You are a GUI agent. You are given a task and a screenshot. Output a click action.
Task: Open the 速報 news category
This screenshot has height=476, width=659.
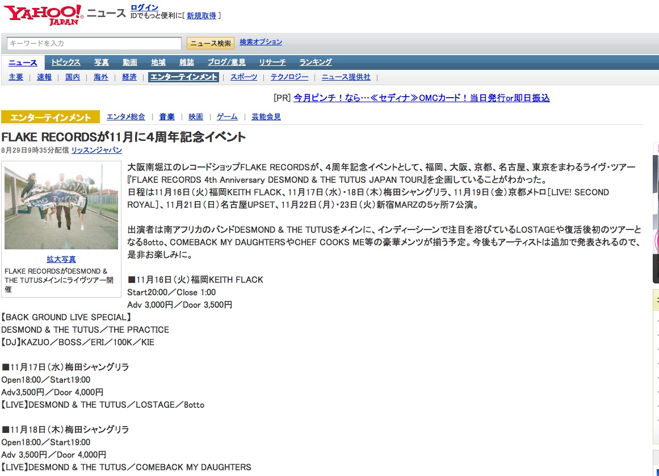pyautogui.click(x=44, y=77)
